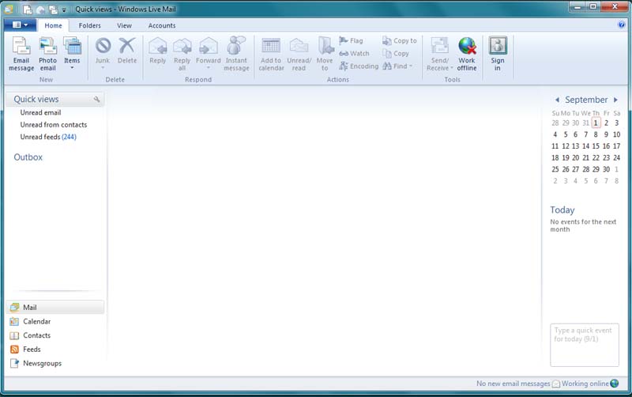Select September 15 in the calendar

tap(596, 146)
